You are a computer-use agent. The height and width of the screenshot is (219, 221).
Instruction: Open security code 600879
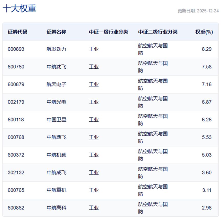pos(16,84)
